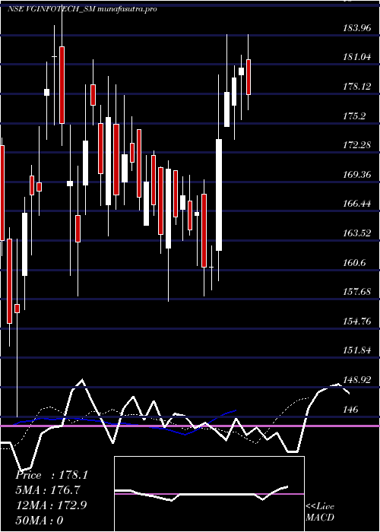This screenshot has width=380, height=532.
Task: Click the Price : 178.1 readout
Action: (x=52, y=475)
